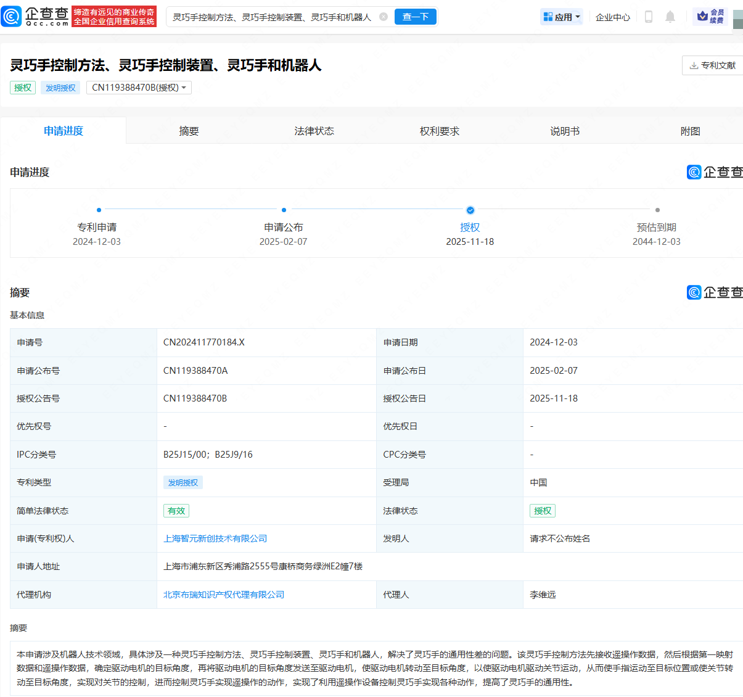Image resolution: width=743 pixels, height=697 pixels.
Task: Open the 应用 dropdown in header
Action: click(561, 17)
